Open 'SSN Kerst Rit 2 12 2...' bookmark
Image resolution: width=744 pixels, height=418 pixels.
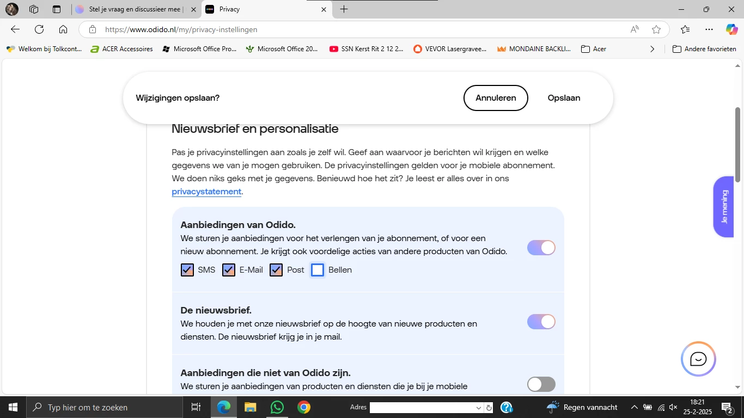(x=367, y=49)
